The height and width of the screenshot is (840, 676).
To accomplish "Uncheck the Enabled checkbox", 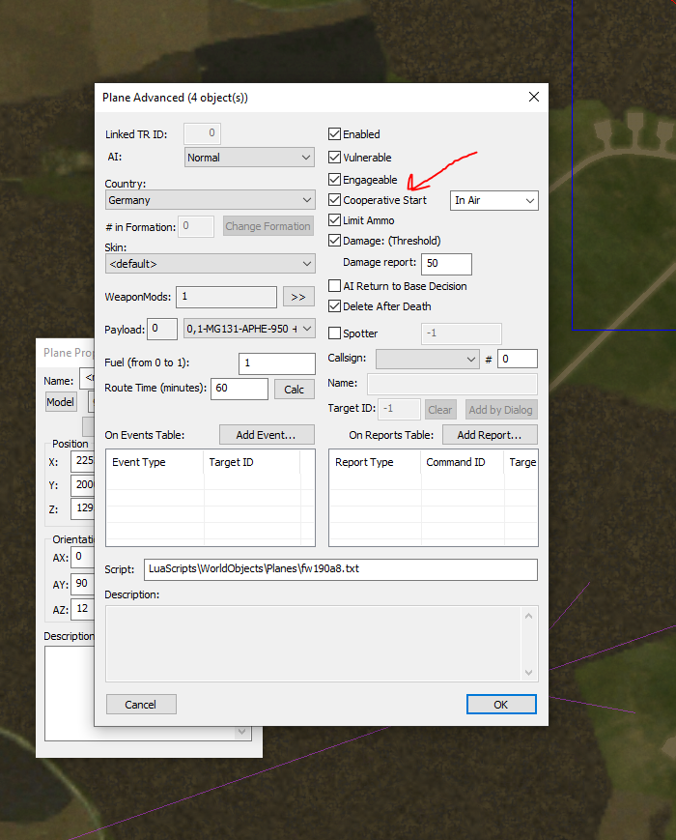I will [334, 134].
